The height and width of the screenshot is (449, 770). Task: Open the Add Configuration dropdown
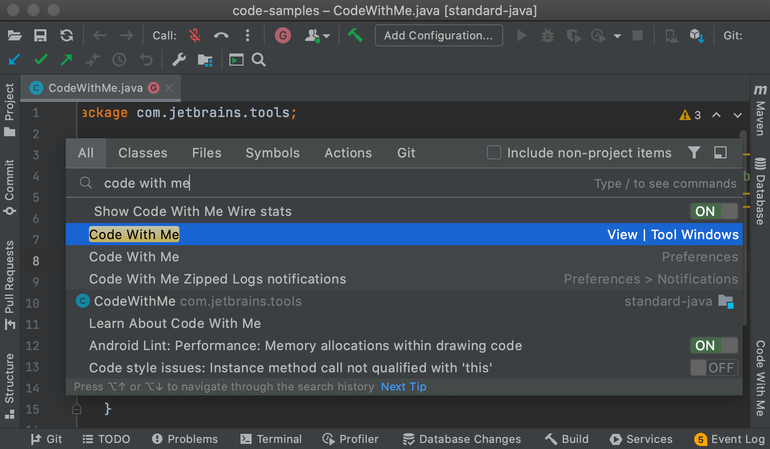point(439,35)
